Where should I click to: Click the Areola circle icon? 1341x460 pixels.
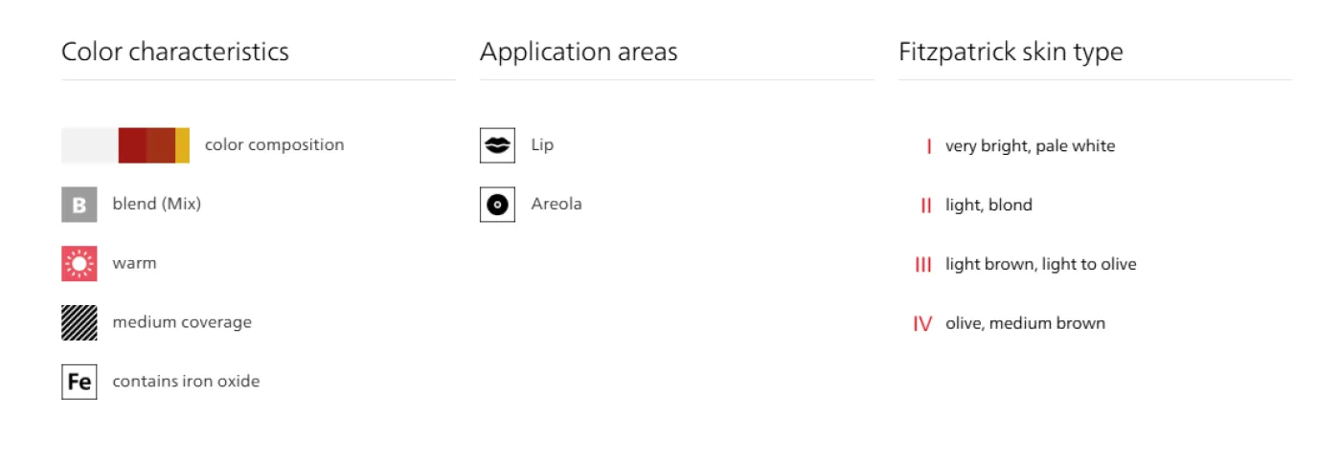tap(497, 204)
